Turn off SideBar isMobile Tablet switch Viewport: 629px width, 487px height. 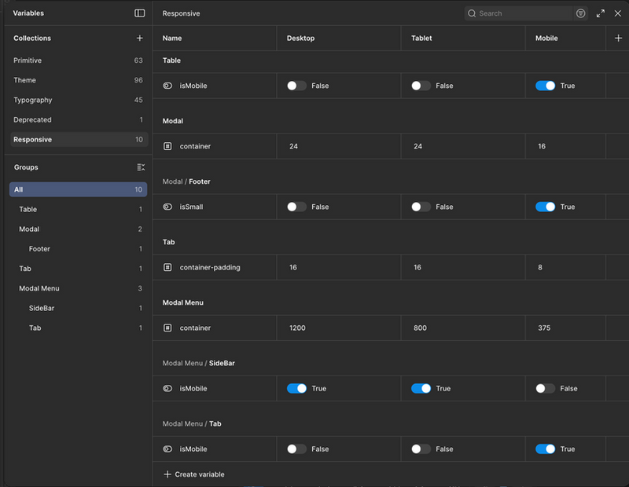click(x=421, y=388)
